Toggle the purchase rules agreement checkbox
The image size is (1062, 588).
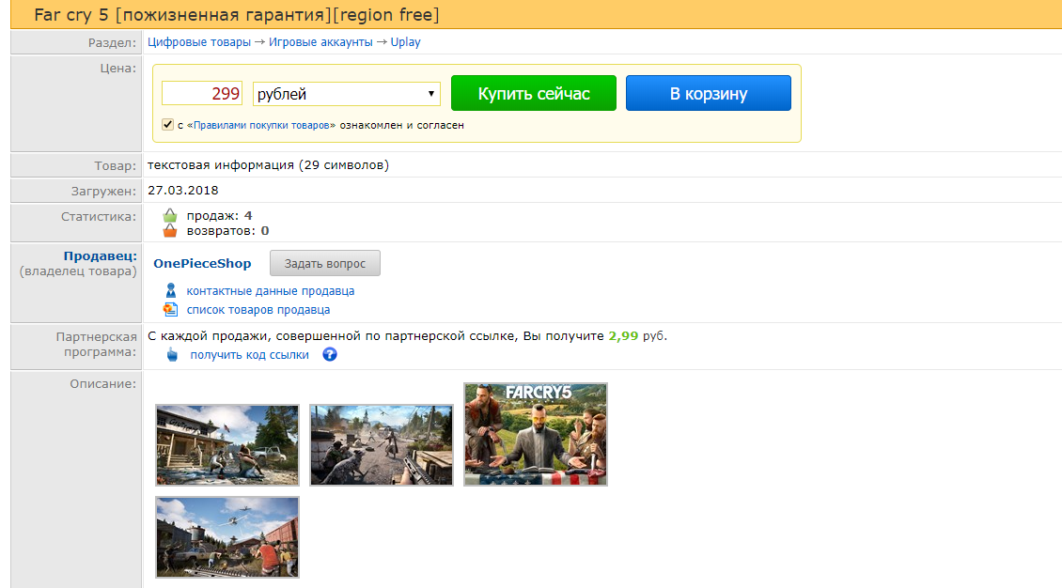click(167, 125)
